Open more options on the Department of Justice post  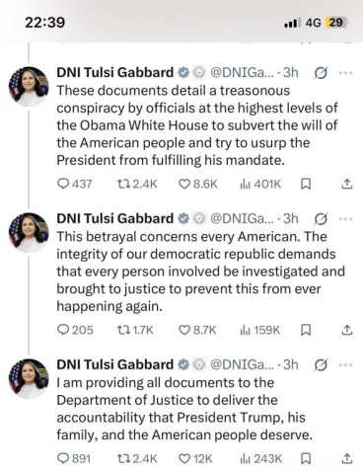tap(345, 365)
